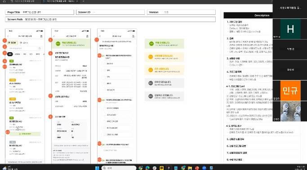Check the fourth checkbox under Q2

coord(104,128)
